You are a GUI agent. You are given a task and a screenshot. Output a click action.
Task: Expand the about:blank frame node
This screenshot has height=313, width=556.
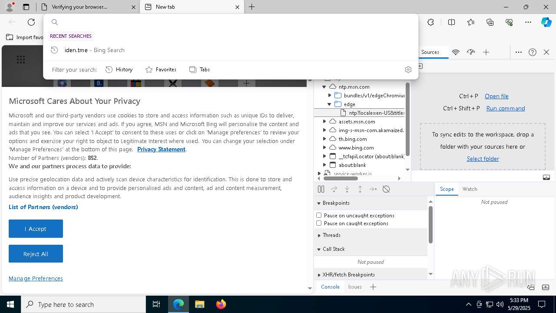click(324, 165)
